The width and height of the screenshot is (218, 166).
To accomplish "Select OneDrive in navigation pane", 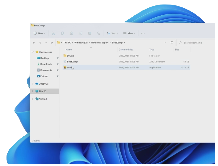I will coord(44,84).
